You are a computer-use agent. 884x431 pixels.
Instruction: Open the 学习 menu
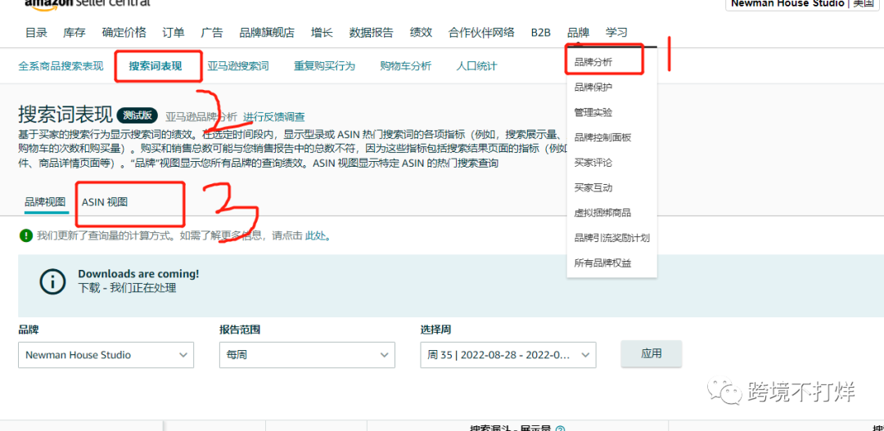click(x=616, y=32)
